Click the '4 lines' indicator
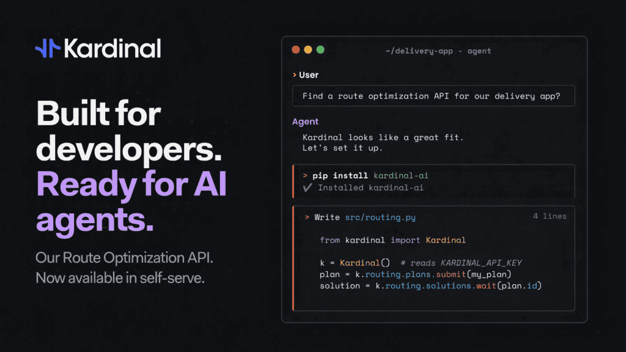 [550, 216]
